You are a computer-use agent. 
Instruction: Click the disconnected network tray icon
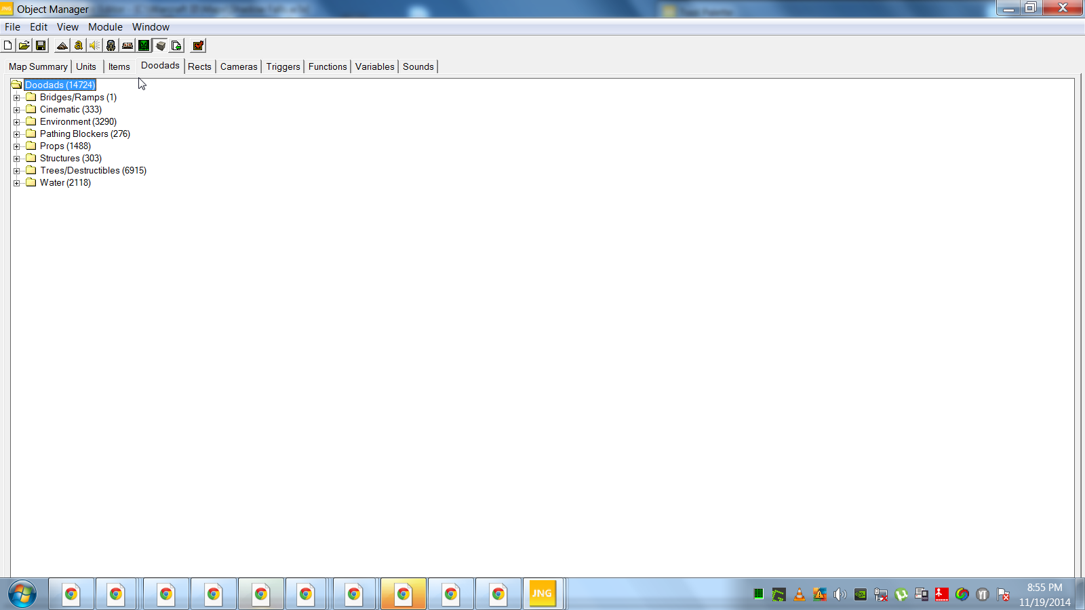point(881,594)
